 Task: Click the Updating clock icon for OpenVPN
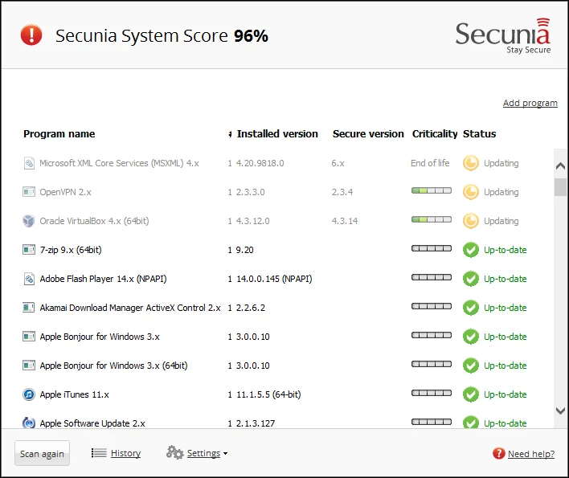point(471,192)
